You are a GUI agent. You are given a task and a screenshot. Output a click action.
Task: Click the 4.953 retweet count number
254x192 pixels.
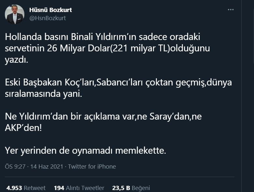14,188
